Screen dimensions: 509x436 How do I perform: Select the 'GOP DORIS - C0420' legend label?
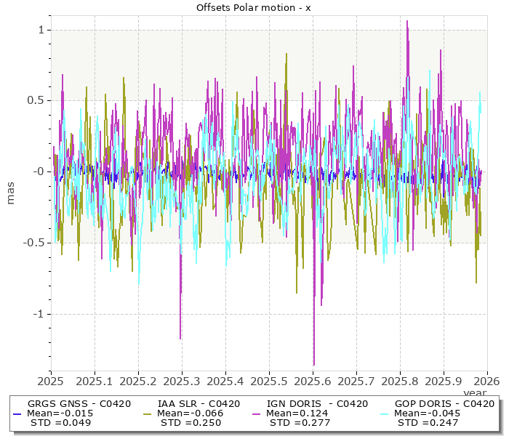[x=444, y=404]
